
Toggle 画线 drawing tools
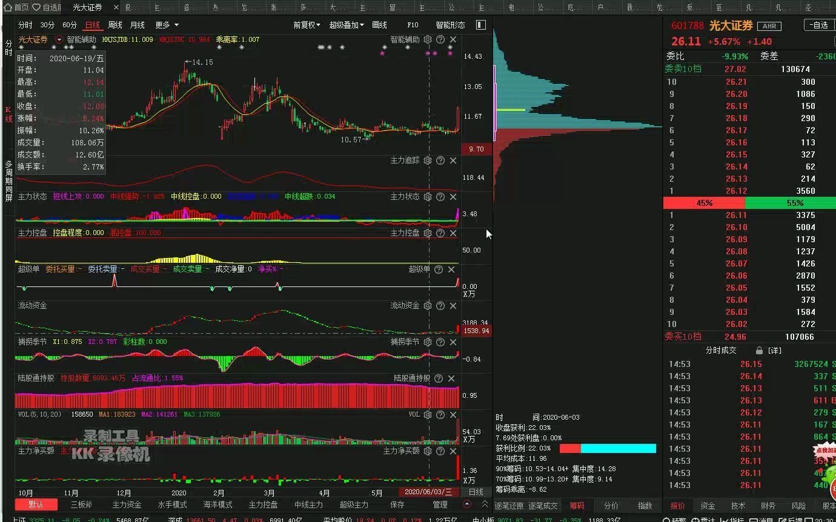tap(379, 25)
